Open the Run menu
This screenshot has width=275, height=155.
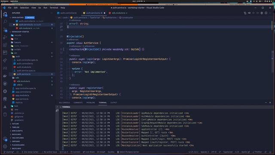coord(45,8)
